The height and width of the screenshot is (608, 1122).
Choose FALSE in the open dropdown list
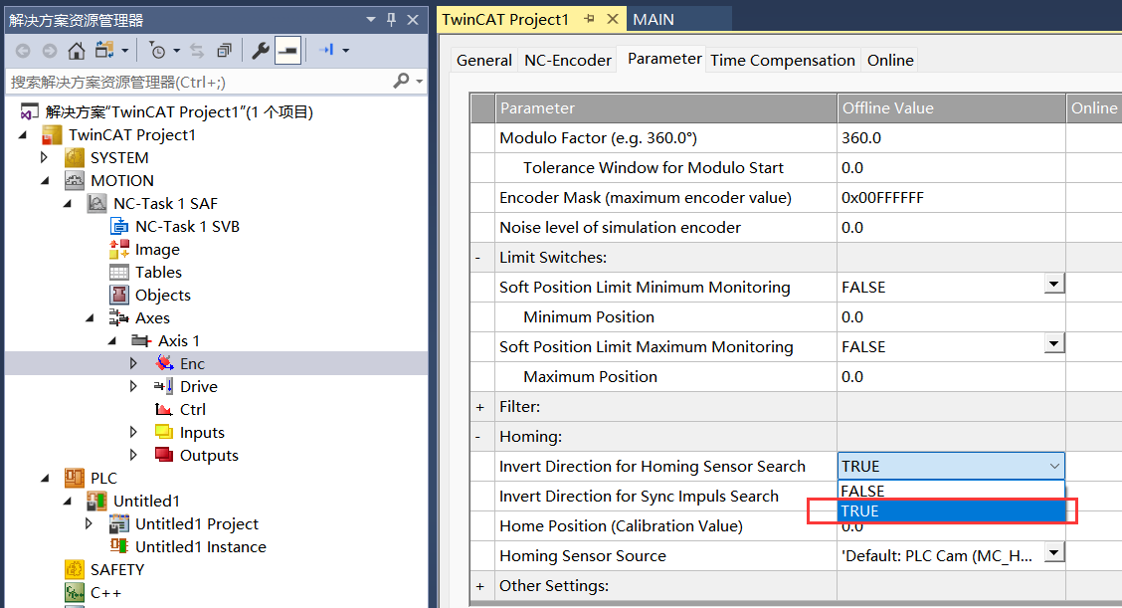click(951, 491)
